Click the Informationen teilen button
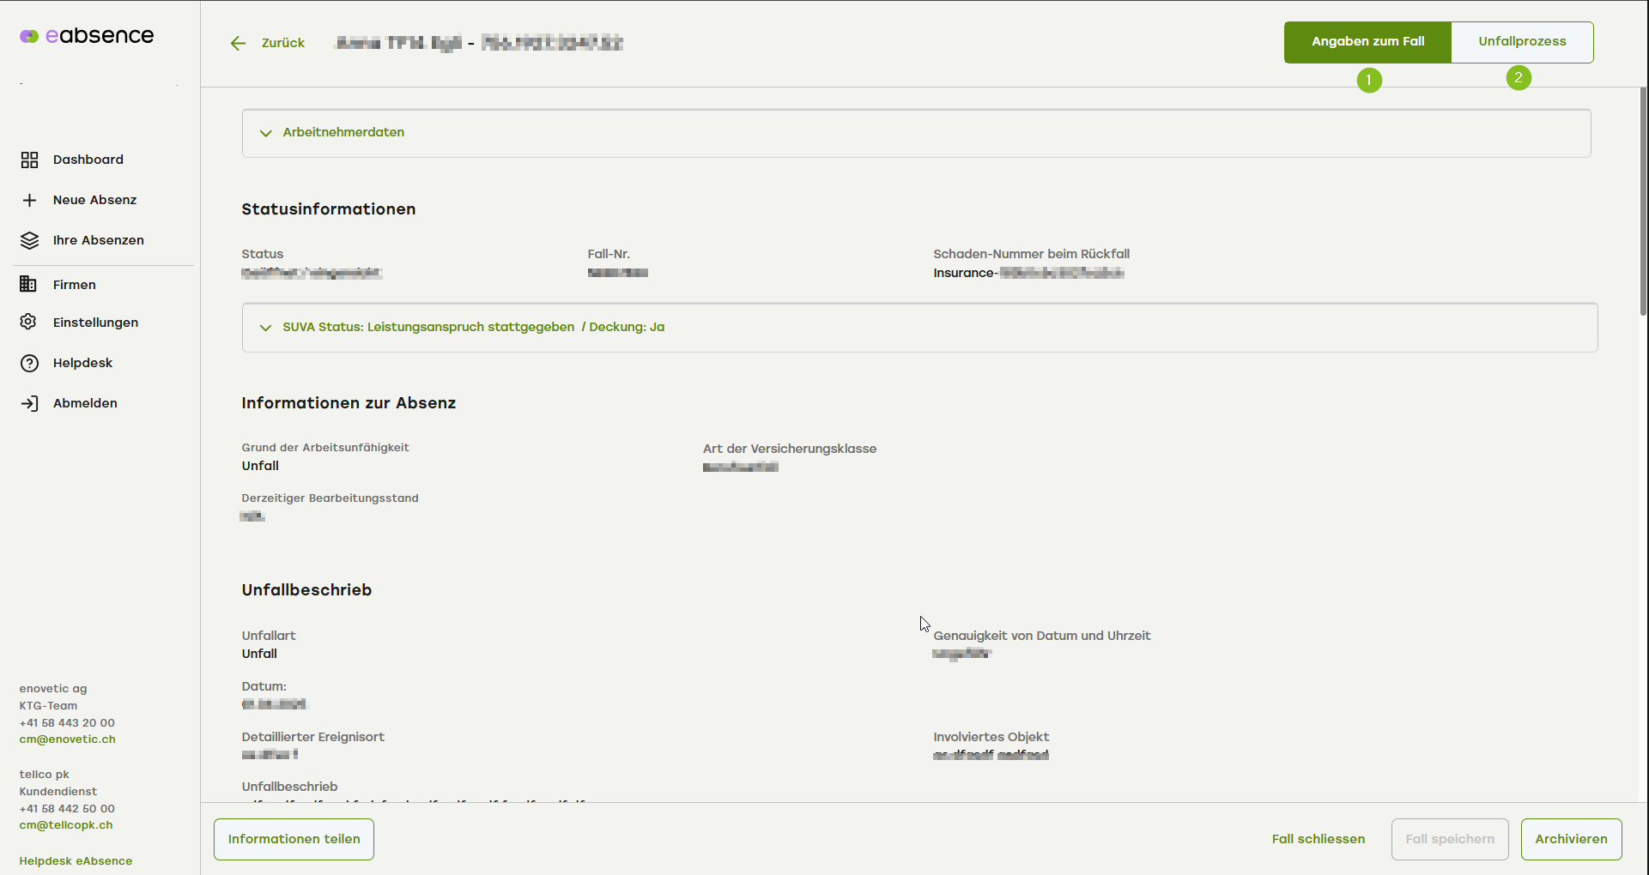The width and height of the screenshot is (1649, 875). [x=294, y=839]
